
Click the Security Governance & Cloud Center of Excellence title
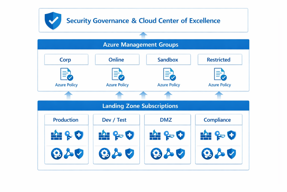pyautogui.click(x=143, y=21)
